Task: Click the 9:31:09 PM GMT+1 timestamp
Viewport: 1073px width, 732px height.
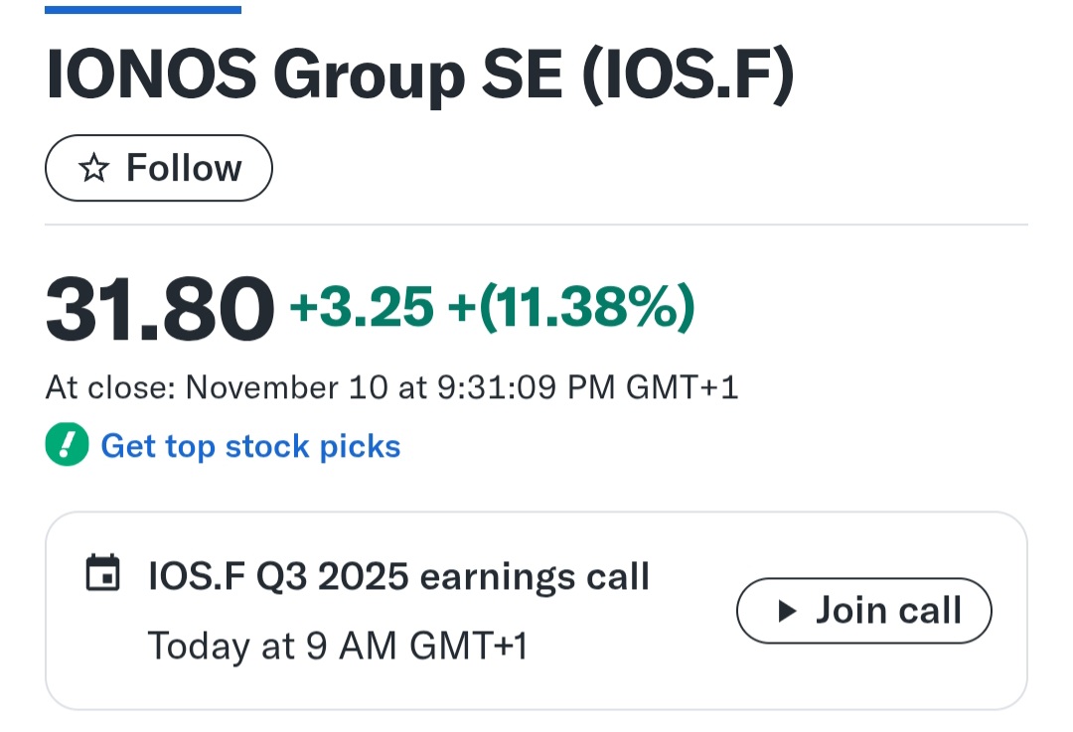Action: coord(588,387)
